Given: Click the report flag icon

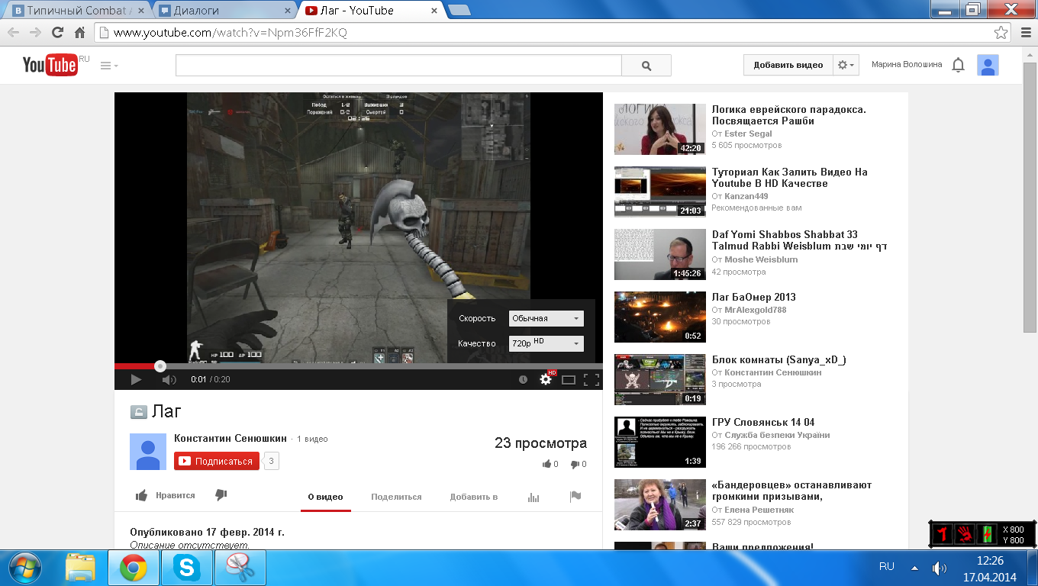Looking at the screenshot, I should [575, 497].
